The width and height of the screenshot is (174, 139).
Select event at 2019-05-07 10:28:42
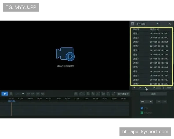(x=152, y=67)
